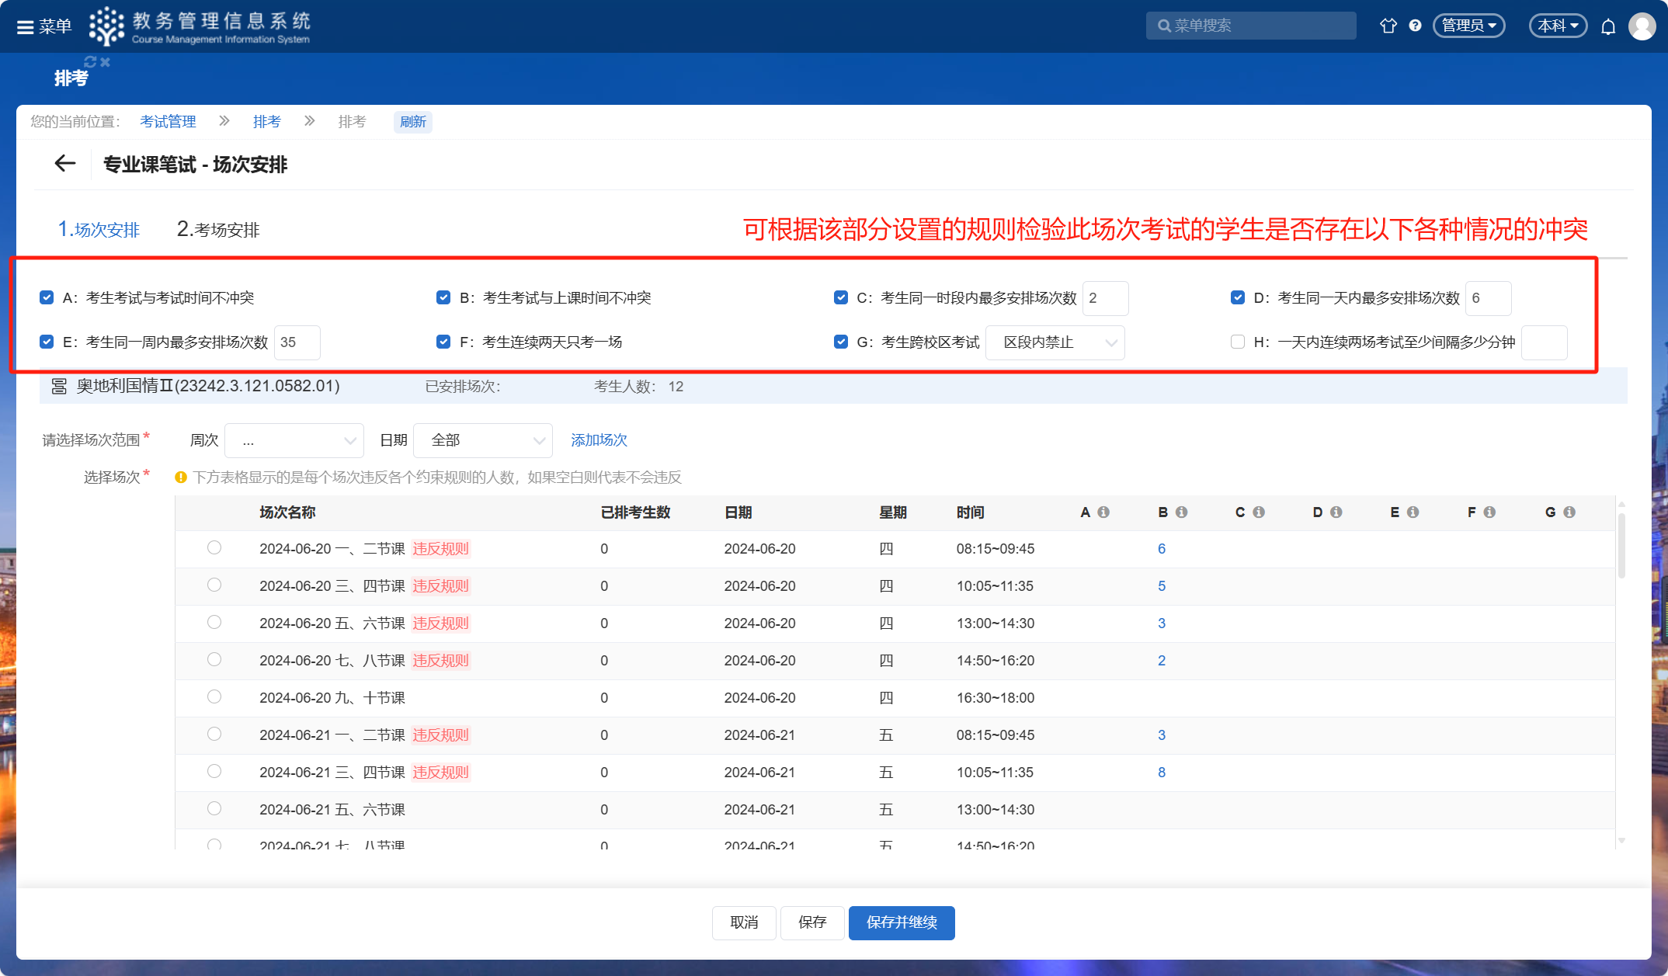This screenshot has width=1668, height=976.
Task: Expand the 周次 dropdown
Action: click(294, 441)
